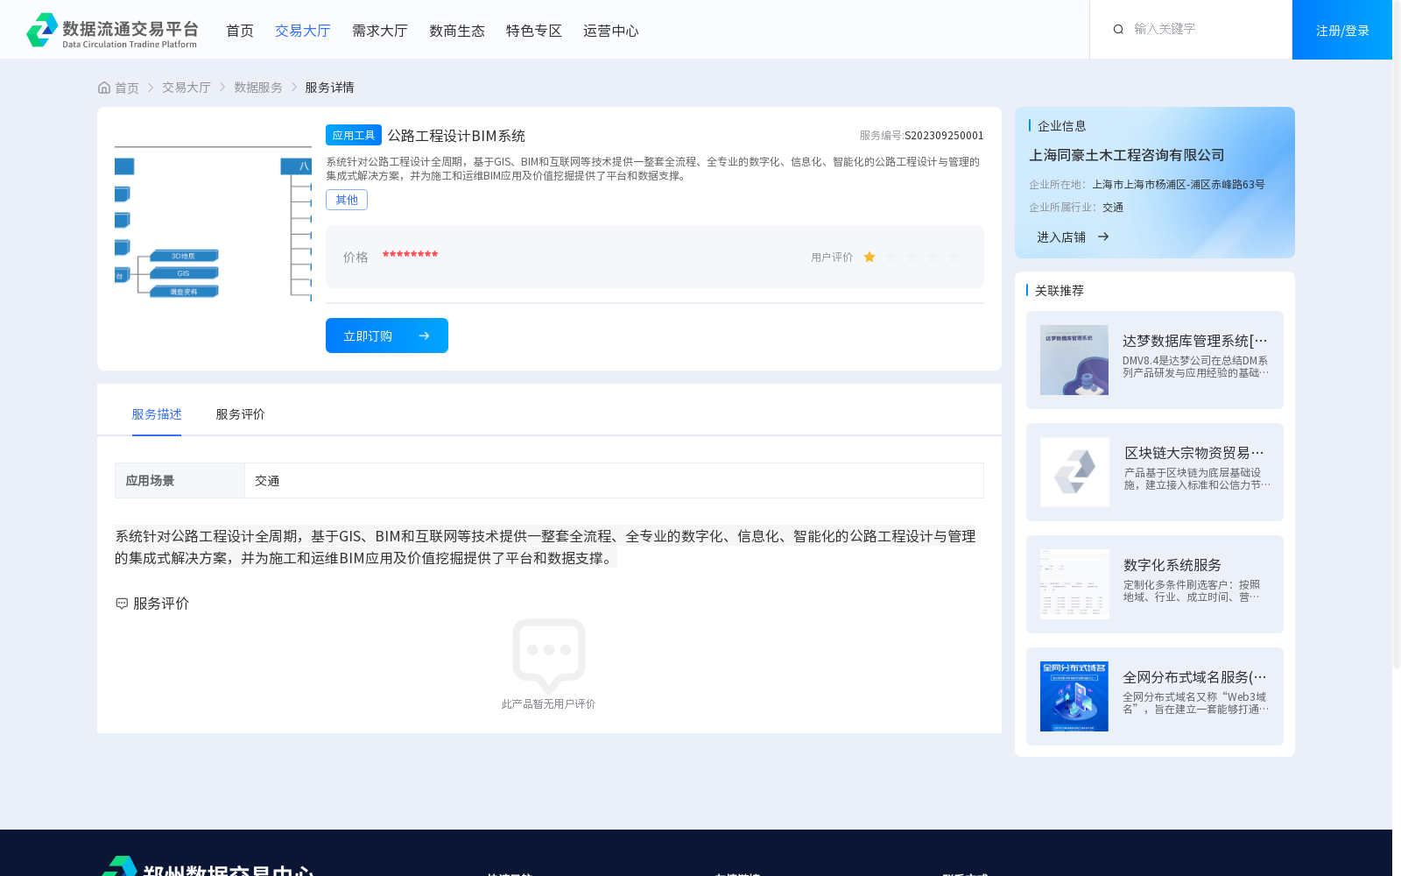Click the platform logo 数据流通交易平台
Screen dimensions: 1401x876
[112, 30]
